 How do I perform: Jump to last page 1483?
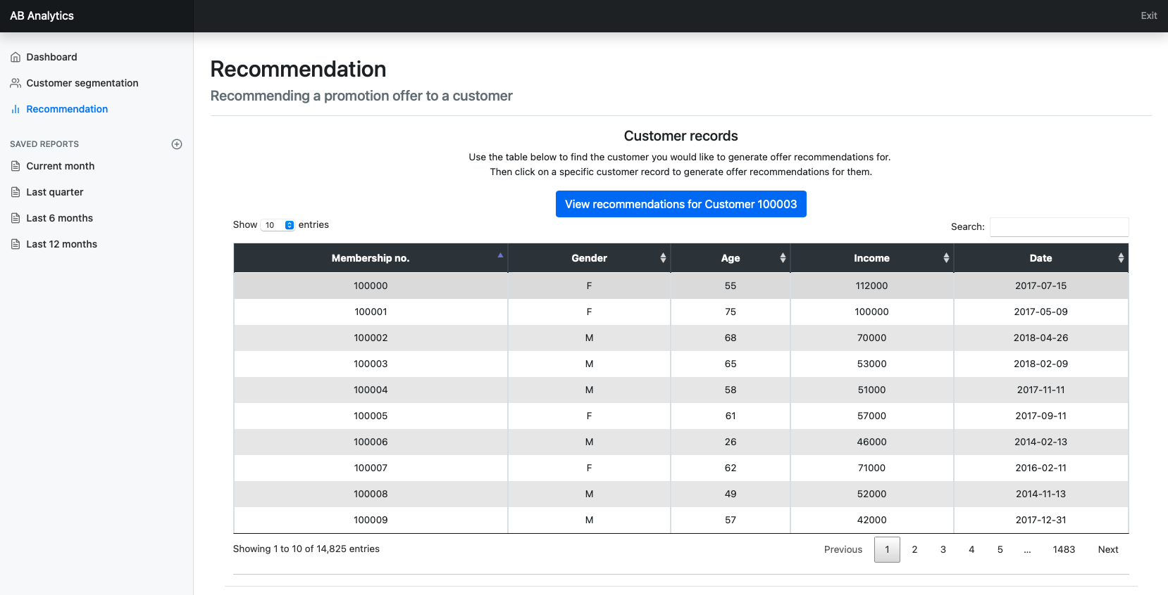(x=1064, y=549)
